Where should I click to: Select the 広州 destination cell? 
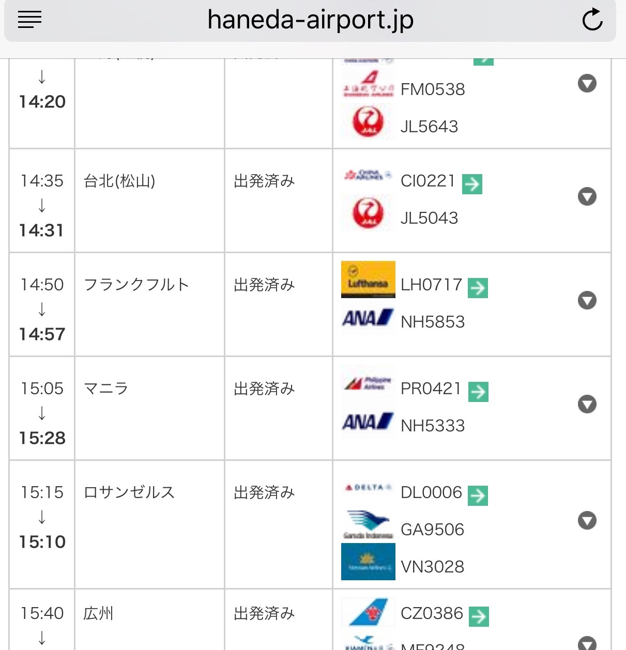(x=149, y=620)
